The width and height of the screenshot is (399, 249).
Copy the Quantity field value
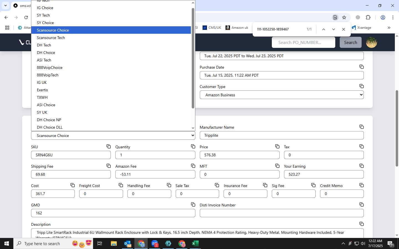tap(193, 146)
